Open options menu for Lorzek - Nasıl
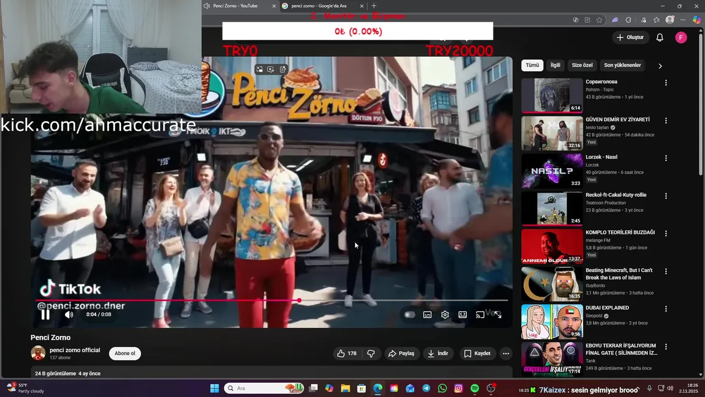Image resolution: width=705 pixels, height=397 pixels. [x=666, y=158]
